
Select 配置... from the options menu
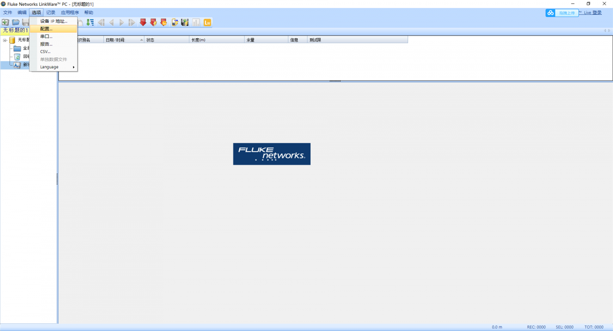(46, 29)
